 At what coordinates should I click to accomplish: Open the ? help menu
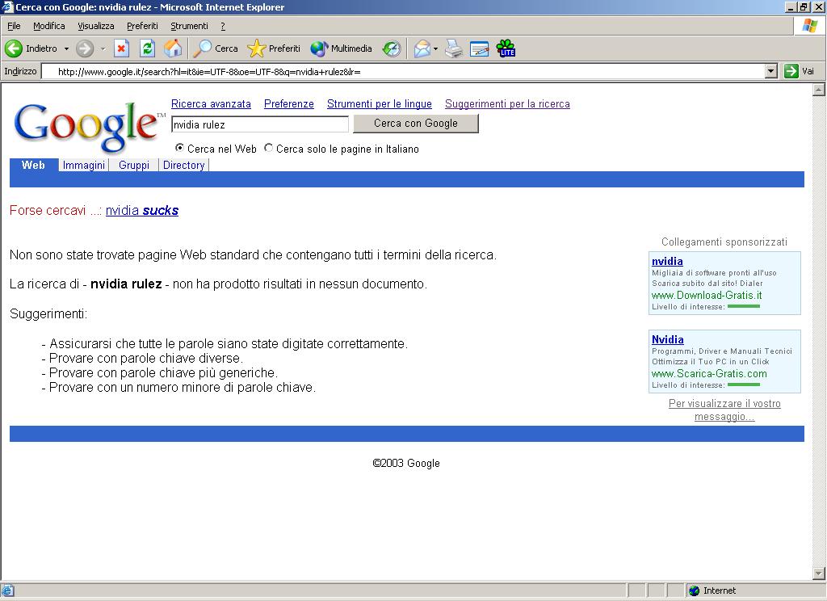point(223,26)
